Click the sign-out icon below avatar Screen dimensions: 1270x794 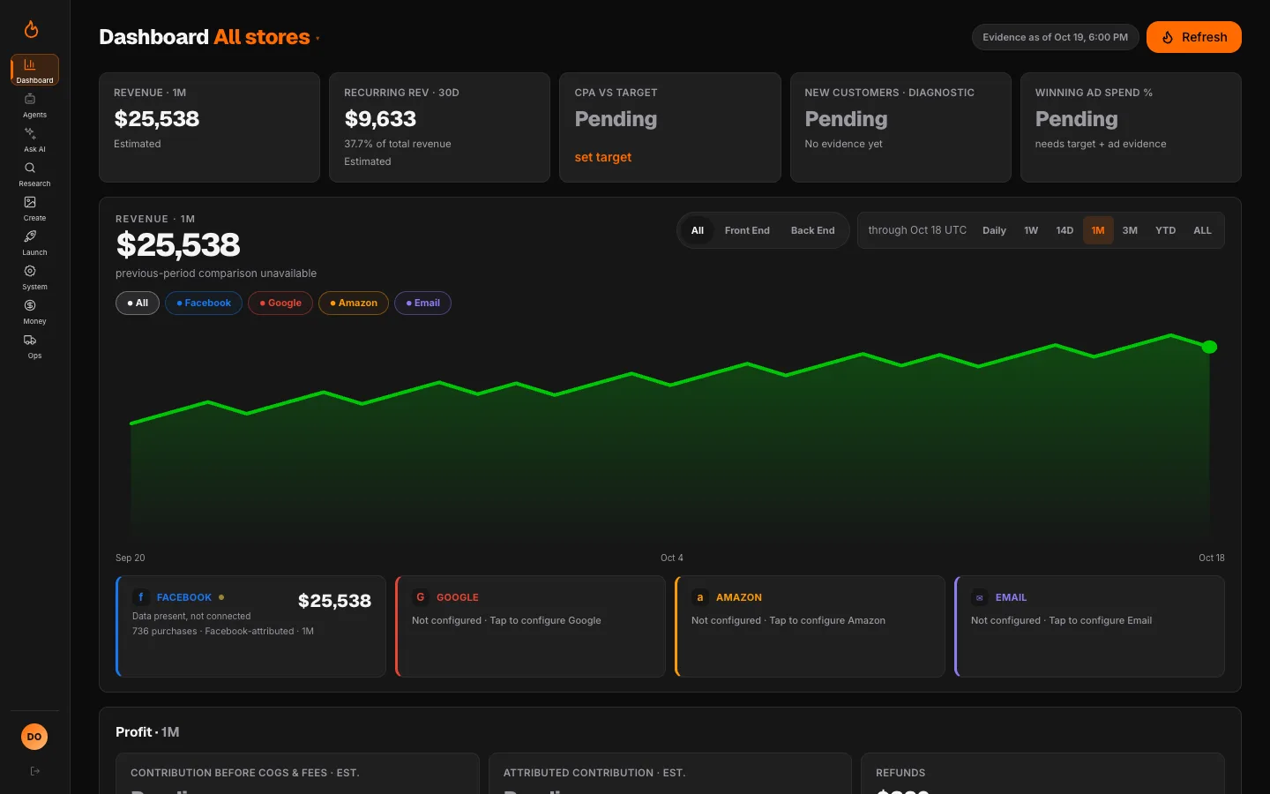point(34,771)
